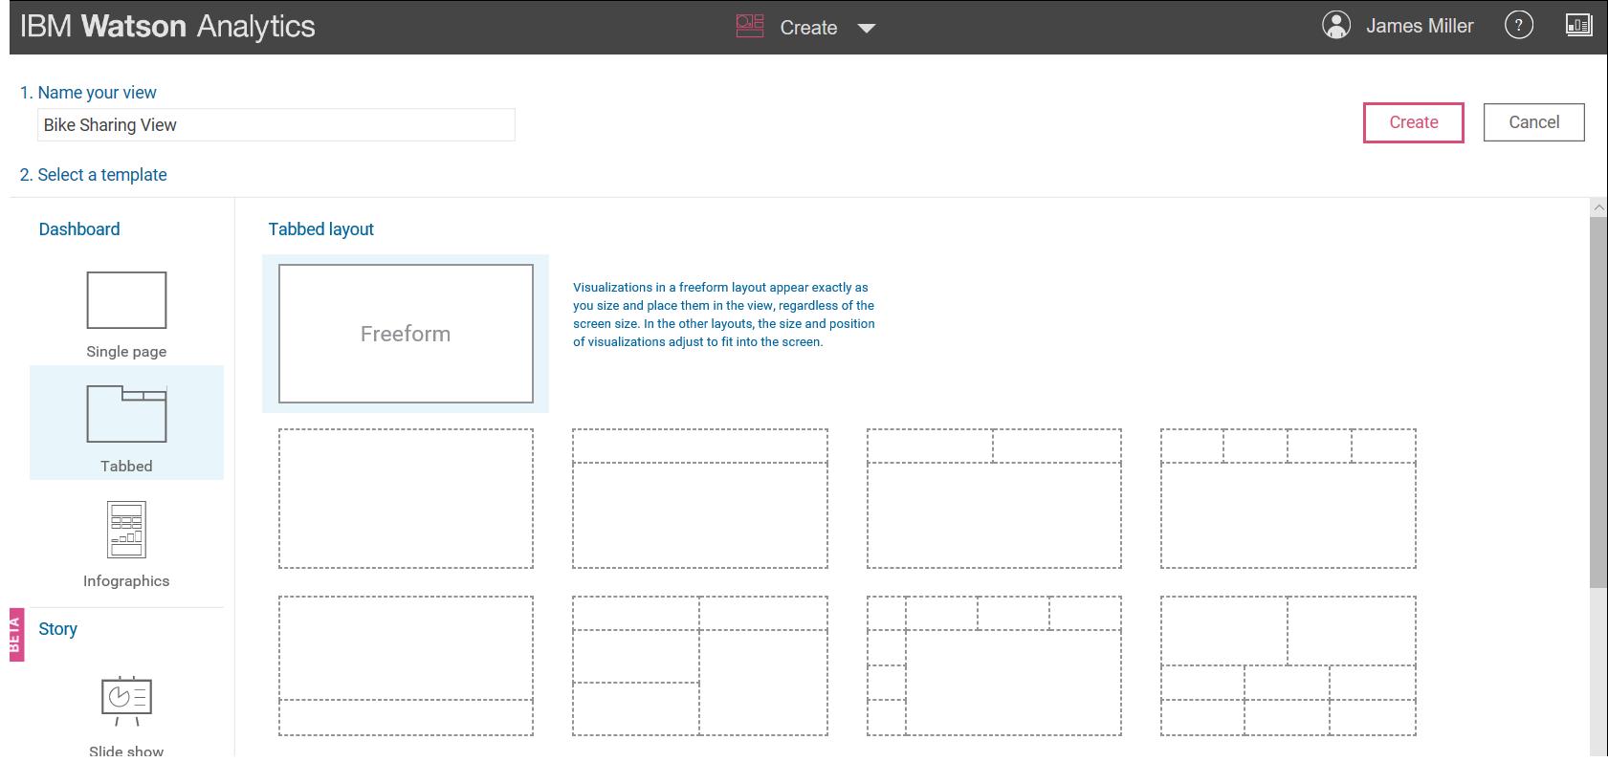Image resolution: width=1608 pixels, height=762 pixels.
Task: Choose the Freeform layout thumbnail
Action: coord(406,334)
